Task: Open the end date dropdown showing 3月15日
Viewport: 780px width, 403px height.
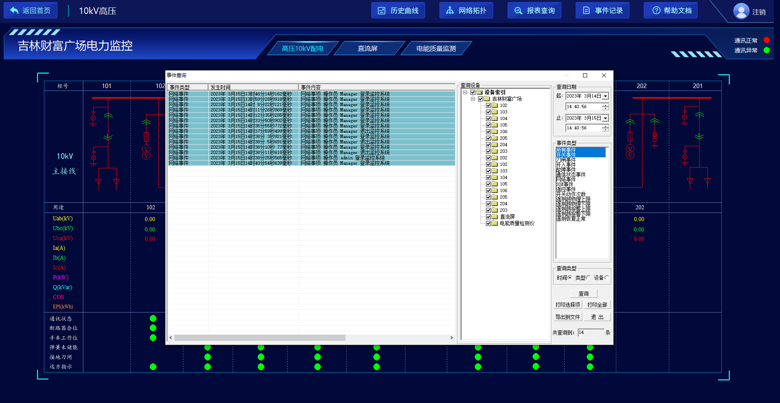Action: [x=605, y=118]
